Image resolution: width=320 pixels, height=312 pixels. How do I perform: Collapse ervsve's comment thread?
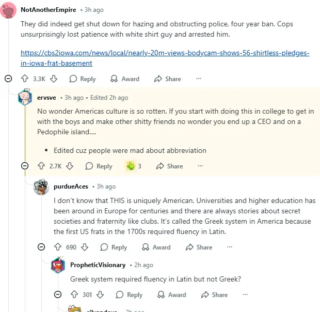point(24,166)
